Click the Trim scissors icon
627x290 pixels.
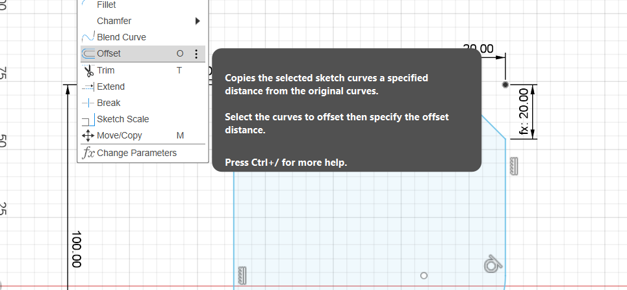(x=88, y=70)
